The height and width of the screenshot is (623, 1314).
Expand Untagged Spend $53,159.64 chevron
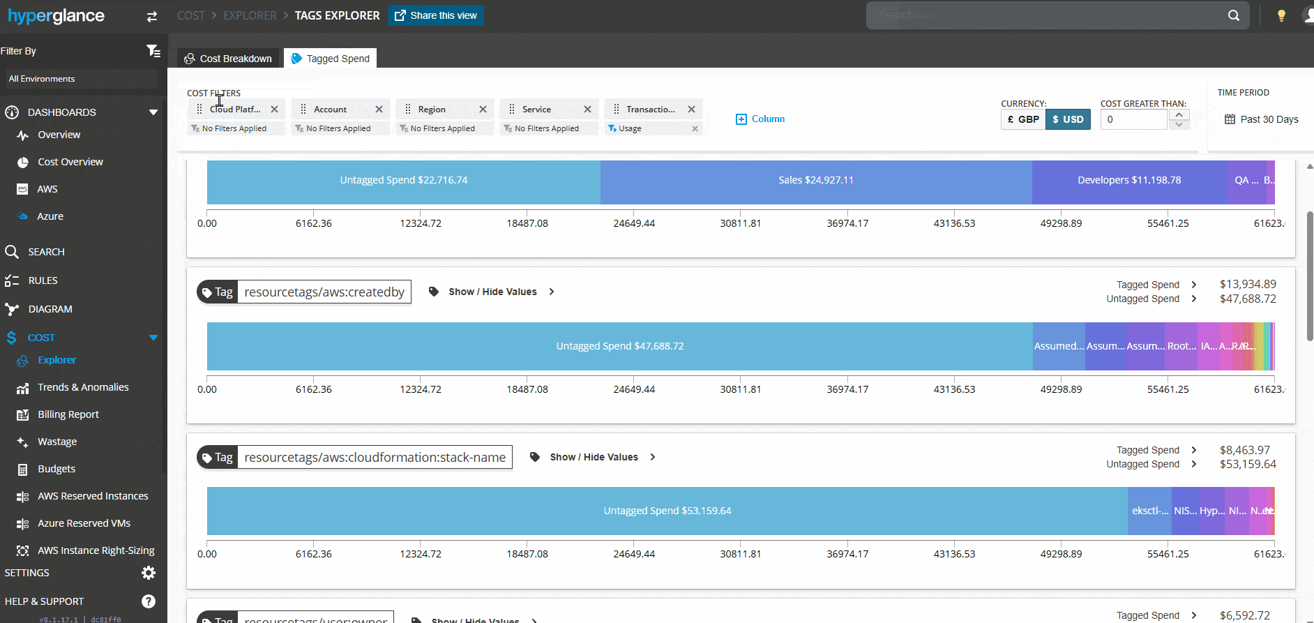tap(1194, 464)
